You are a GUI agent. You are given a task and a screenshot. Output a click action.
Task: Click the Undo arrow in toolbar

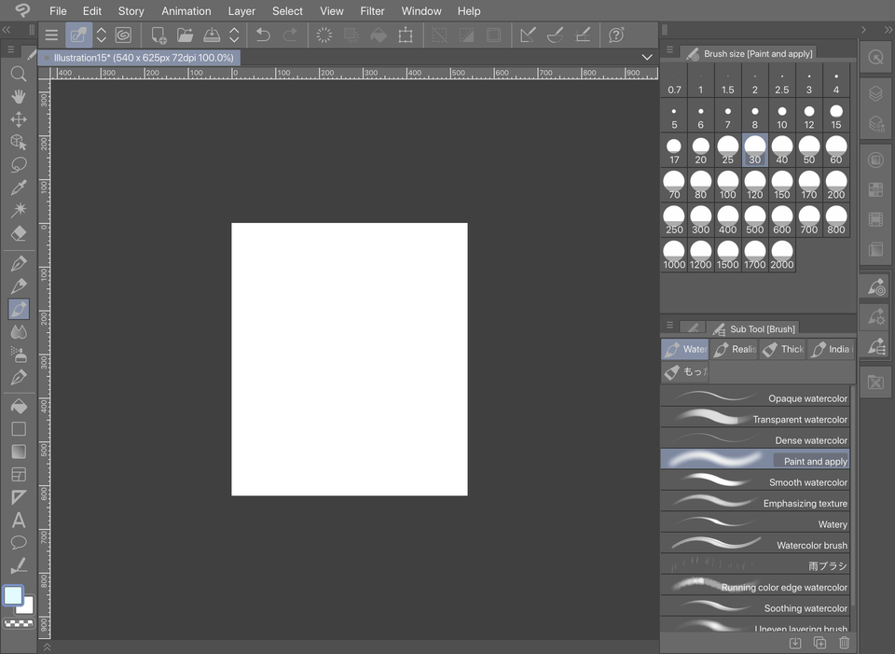click(x=263, y=35)
